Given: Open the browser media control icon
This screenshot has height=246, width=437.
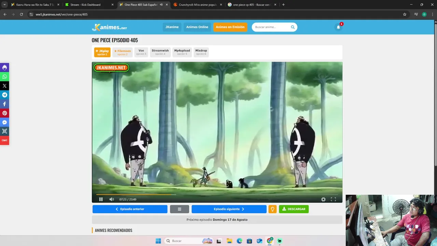Looking at the screenshot, I should (x=416, y=14).
